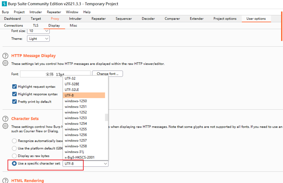The width and height of the screenshot is (283, 183).
Task: Open Character Sets gear options
Action: click(x=5, y=126)
